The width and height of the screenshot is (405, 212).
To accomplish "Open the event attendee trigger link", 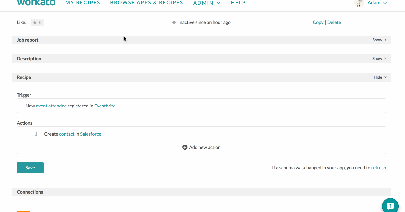I will [x=51, y=106].
